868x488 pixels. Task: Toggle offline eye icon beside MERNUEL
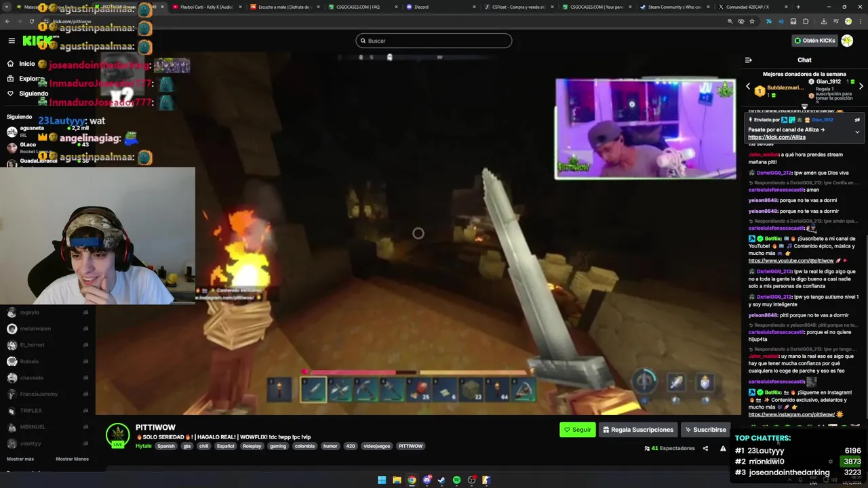[85, 426]
